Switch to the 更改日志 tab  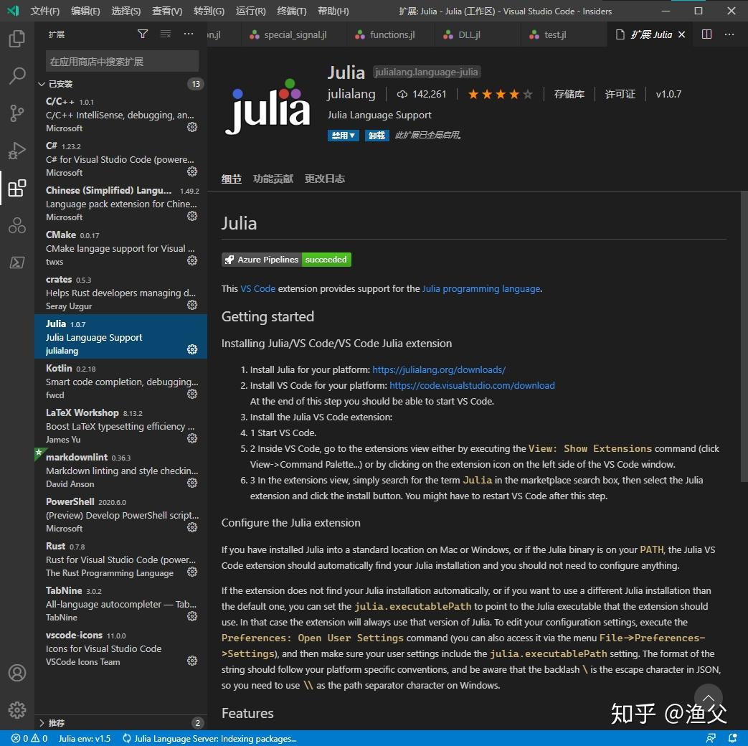324,179
